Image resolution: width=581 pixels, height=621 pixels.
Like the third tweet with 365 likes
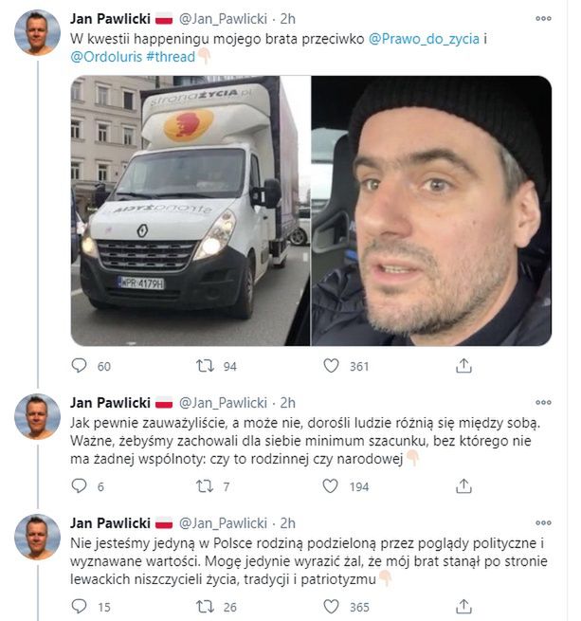point(331,606)
